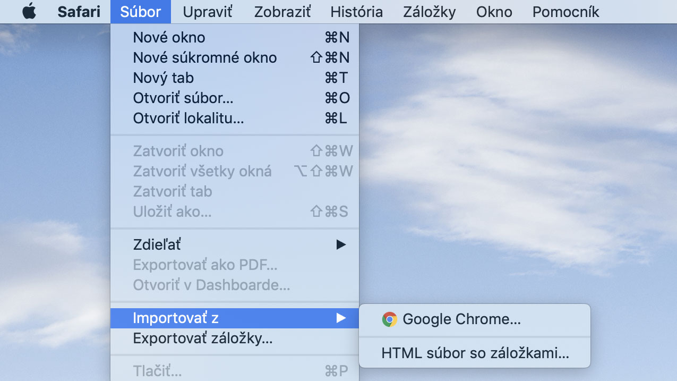Click the disabled Zatvoriť tab entry
Image resolution: width=677 pixels, height=381 pixels.
(x=235, y=191)
